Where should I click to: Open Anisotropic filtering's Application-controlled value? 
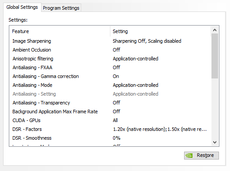pyautogui.click(x=136, y=59)
